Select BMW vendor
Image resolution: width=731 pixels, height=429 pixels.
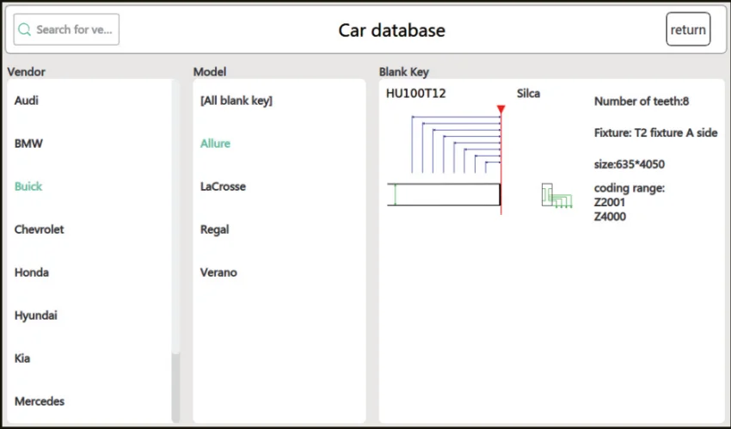28,144
